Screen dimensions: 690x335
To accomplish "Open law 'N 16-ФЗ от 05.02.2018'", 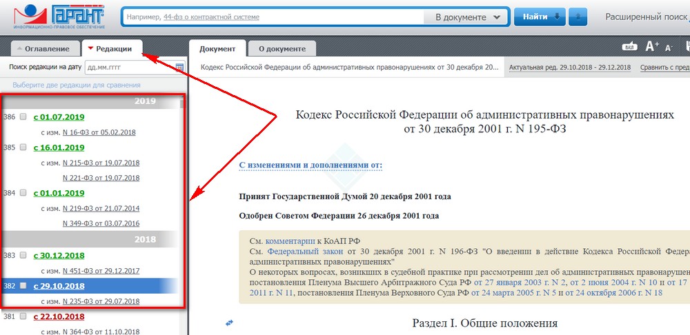I will point(99,132).
